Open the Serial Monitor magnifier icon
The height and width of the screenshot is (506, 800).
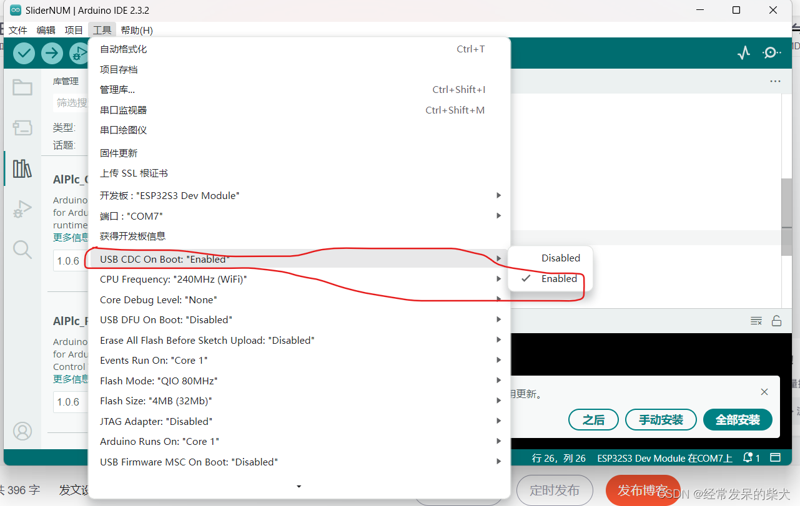(772, 53)
